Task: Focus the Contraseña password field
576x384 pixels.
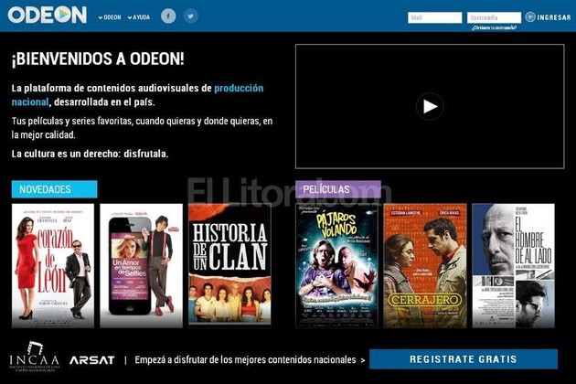Action: (x=494, y=17)
